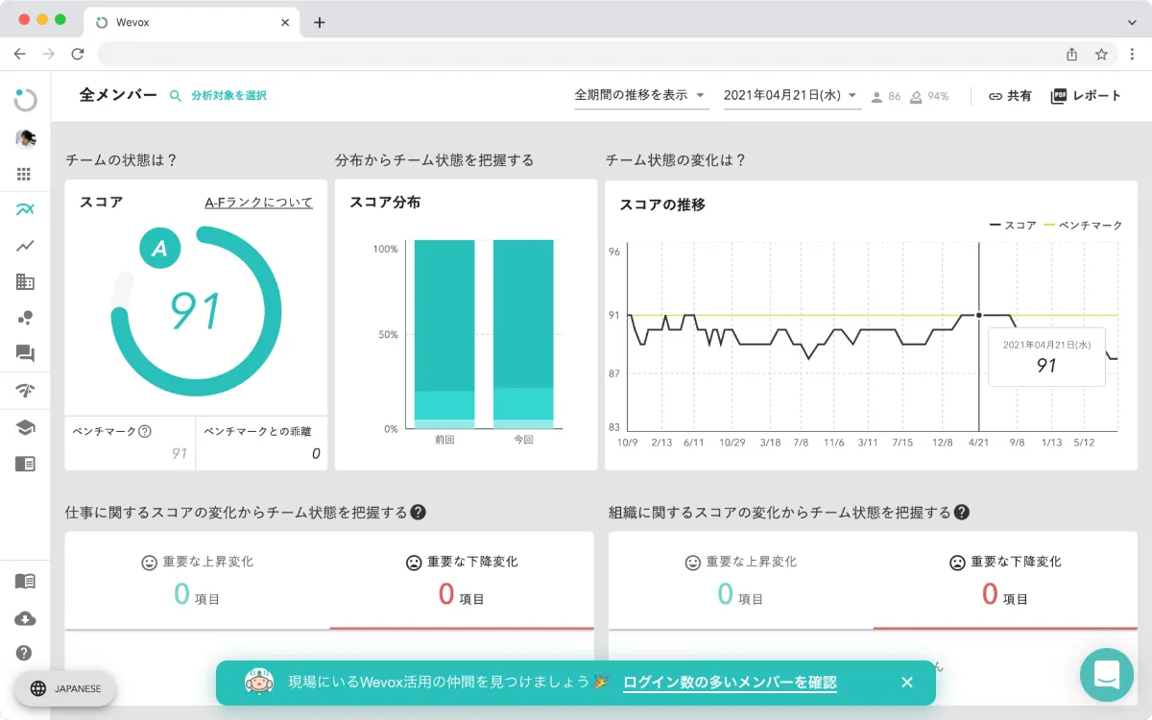1152x720 pixels.
Task: Open the building organization icon in sidebar
Action: (25, 281)
